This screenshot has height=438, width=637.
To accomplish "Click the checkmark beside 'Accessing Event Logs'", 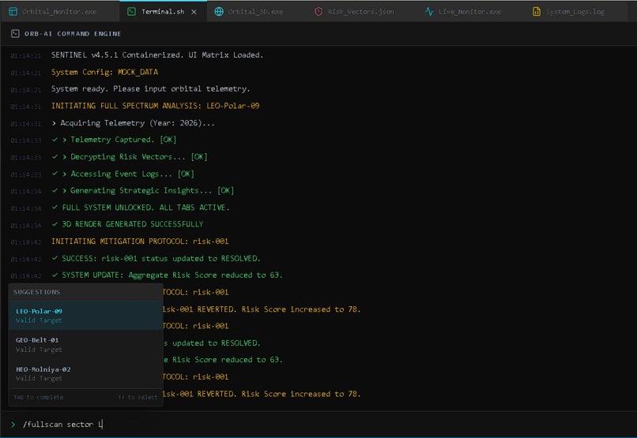I will point(55,174).
